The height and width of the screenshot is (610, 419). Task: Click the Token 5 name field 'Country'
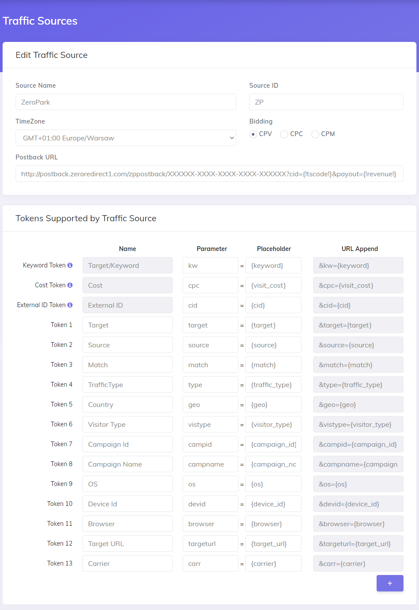[127, 404]
